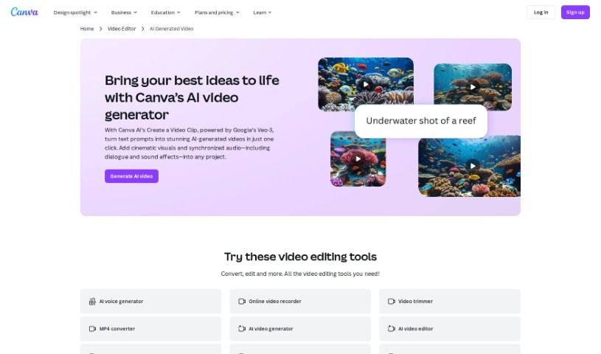The height and width of the screenshot is (354, 601).
Task: Open Business menu
Action: 124,13
